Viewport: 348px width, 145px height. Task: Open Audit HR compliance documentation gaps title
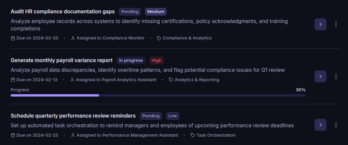click(x=62, y=12)
